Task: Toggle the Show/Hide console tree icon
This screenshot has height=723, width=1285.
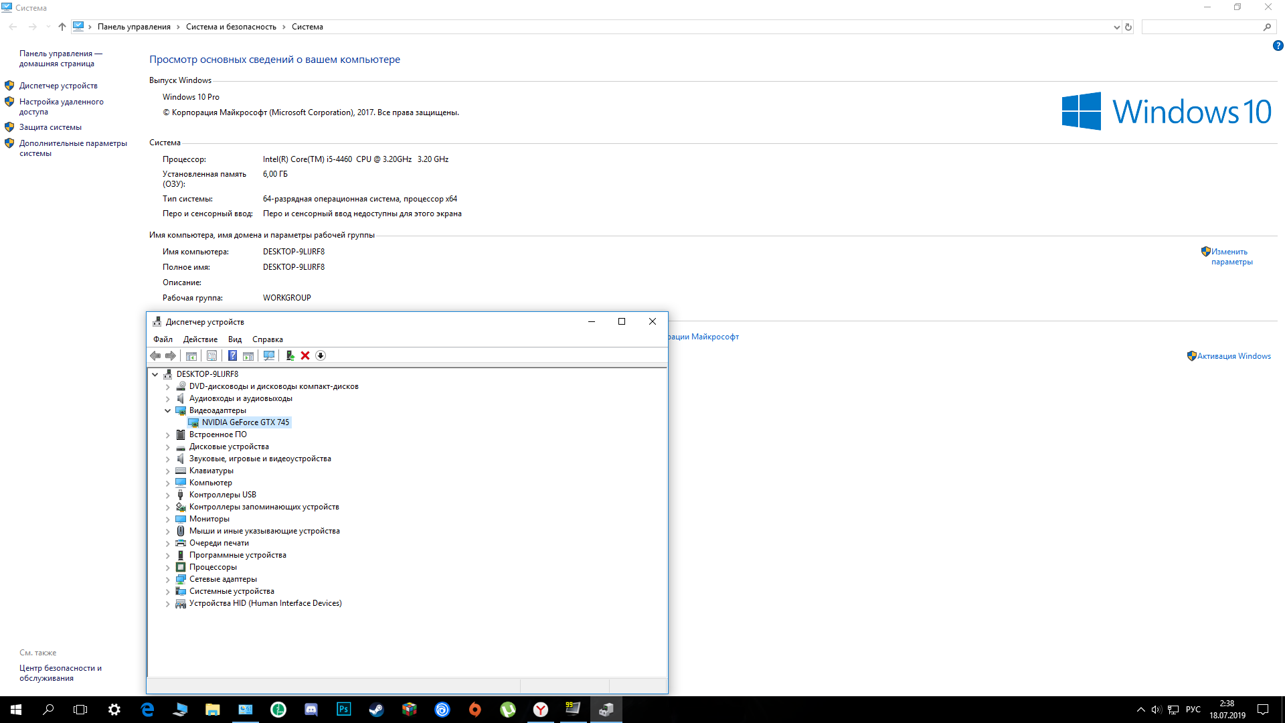Action: (x=191, y=355)
